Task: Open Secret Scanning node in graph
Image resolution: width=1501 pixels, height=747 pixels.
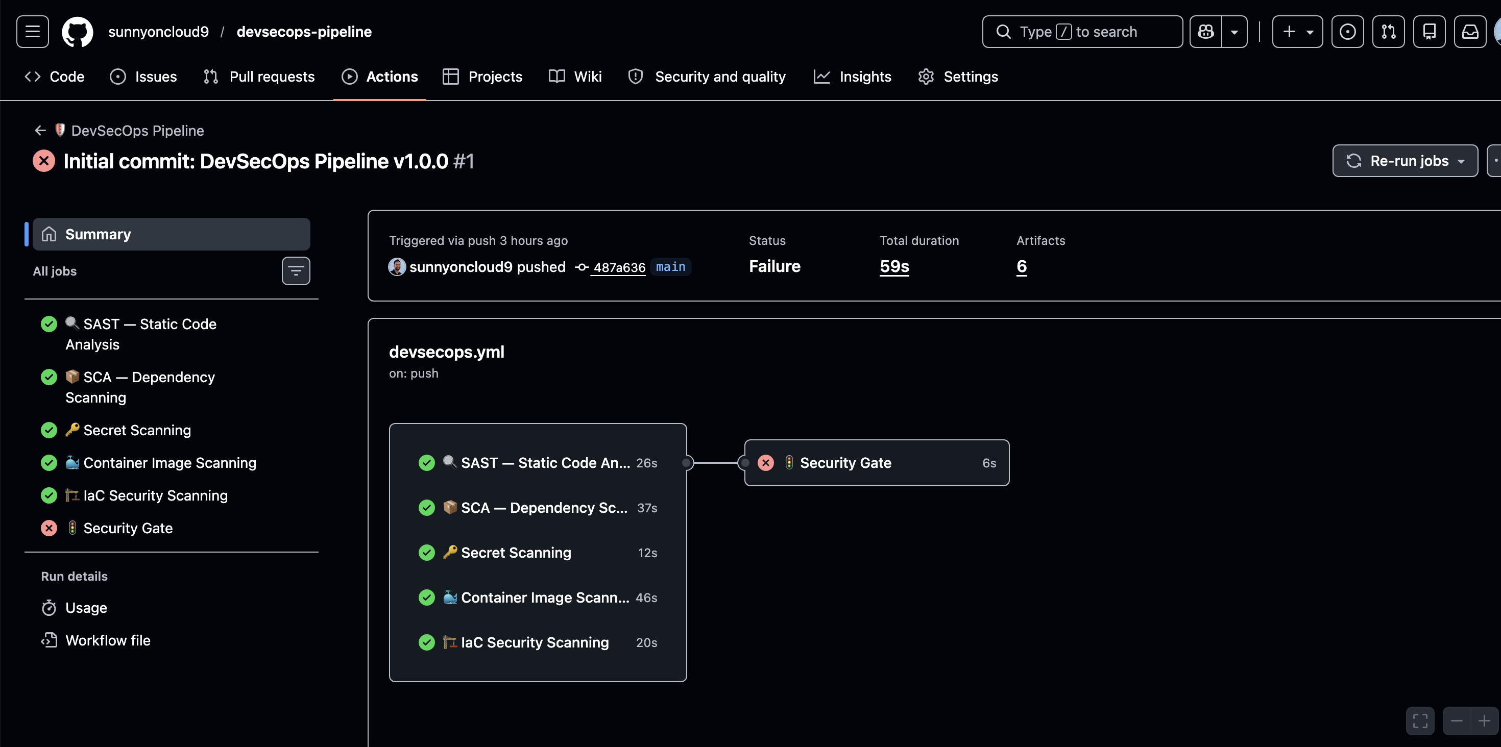Action: [x=537, y=553]
